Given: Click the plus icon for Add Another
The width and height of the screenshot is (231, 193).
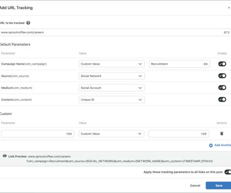Looking at the screenshot, I should pyautogui.click(x=211, y=145).
